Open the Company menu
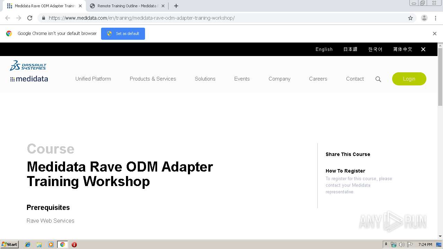The width and height of the screenshot is (443, 249). coord(279,79)
